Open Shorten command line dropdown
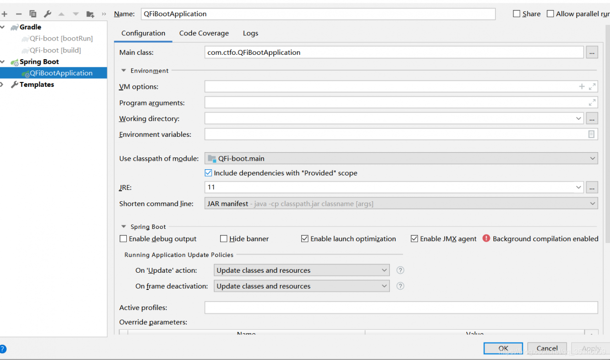Screen dimensions: 610x360 [592, 204]
